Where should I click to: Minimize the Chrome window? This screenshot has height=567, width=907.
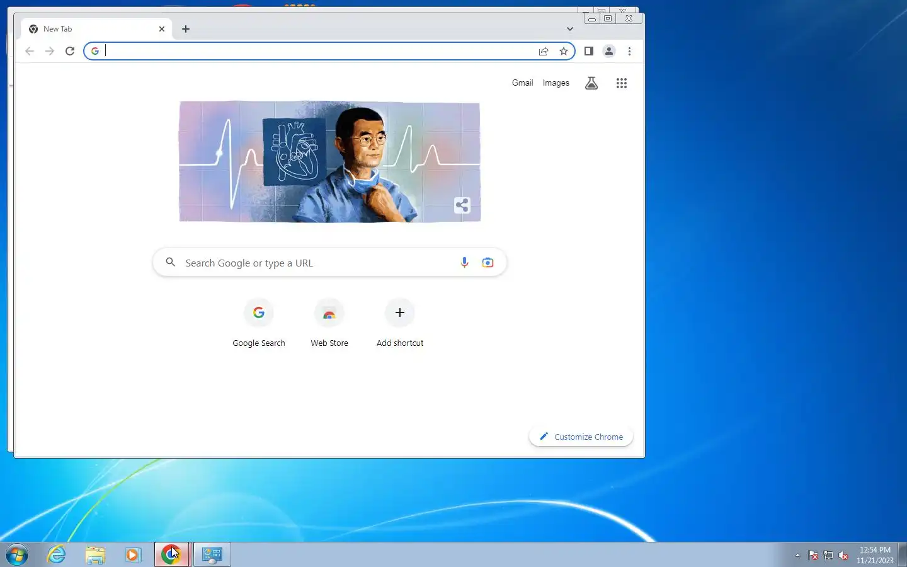(x=592, y=19)
